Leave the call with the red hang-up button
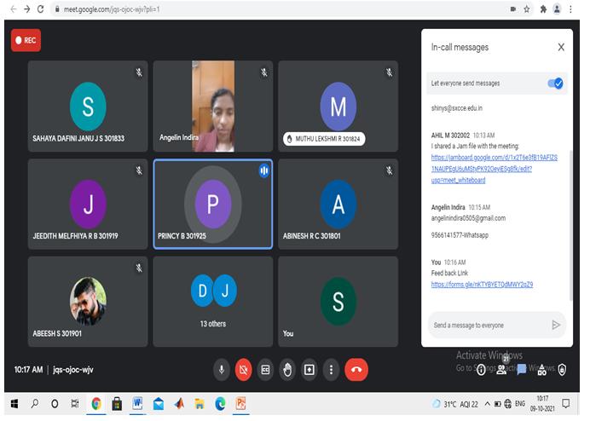The width and height of the screenshot is (590, 421). click(356, 369)
